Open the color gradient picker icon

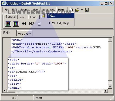(x=16, y=24)
